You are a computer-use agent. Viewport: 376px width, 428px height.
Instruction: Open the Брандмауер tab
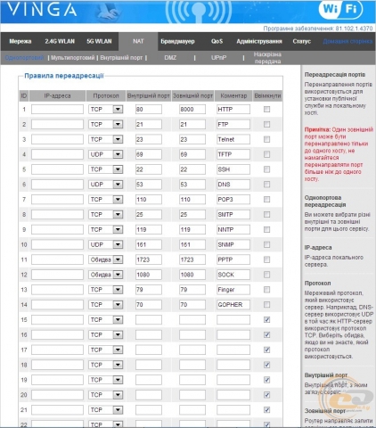(177, 41)
